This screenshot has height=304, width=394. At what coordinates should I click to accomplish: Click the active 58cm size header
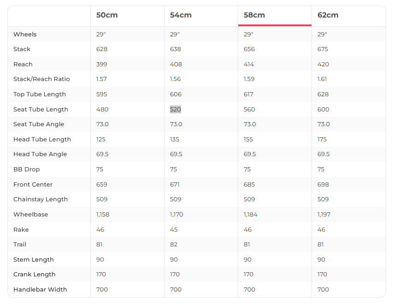[254, 15]
